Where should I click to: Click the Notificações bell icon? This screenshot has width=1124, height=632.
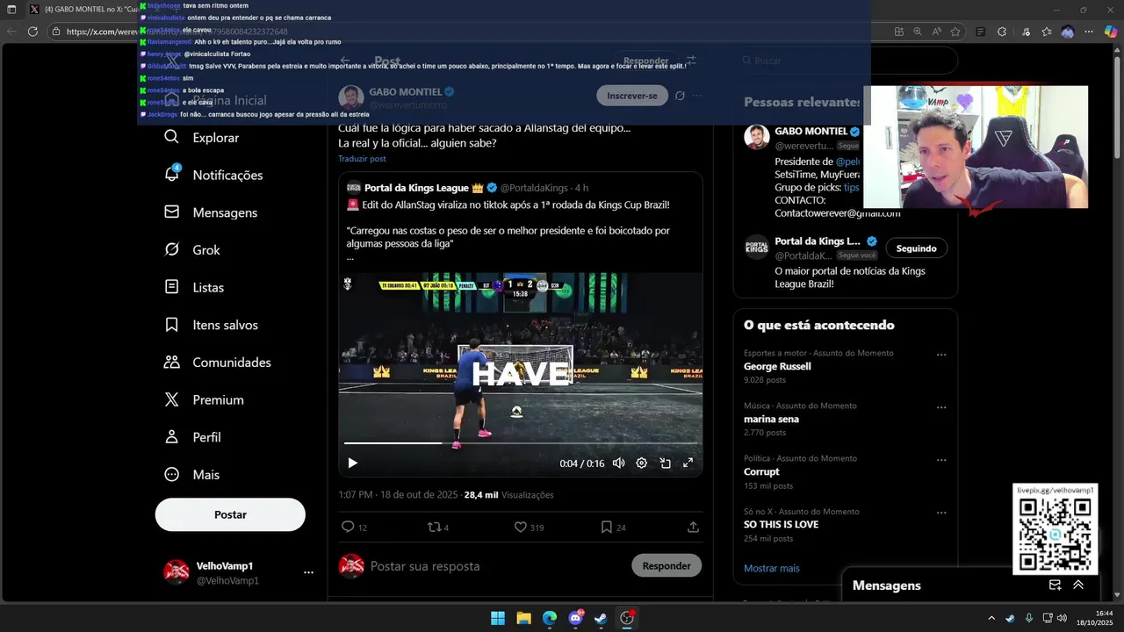[x=172, y=175]
